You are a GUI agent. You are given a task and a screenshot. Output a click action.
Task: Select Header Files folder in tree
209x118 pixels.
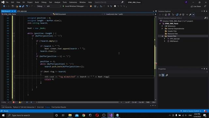tap(172, 31)
